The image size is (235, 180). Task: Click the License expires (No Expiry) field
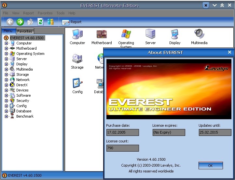tap(169, 132)
